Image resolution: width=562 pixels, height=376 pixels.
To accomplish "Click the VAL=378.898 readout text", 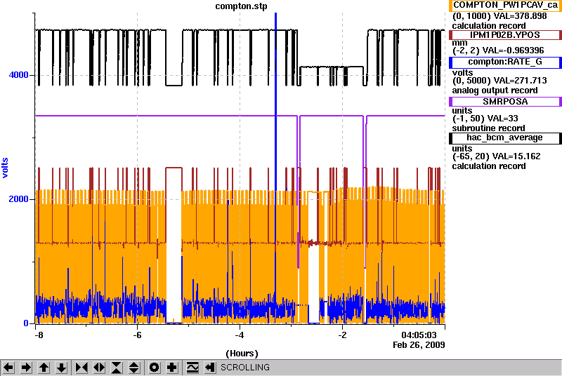I will (521, 16).
